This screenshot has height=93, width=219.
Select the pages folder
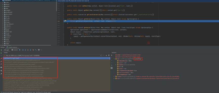click(x=8, y=34)
